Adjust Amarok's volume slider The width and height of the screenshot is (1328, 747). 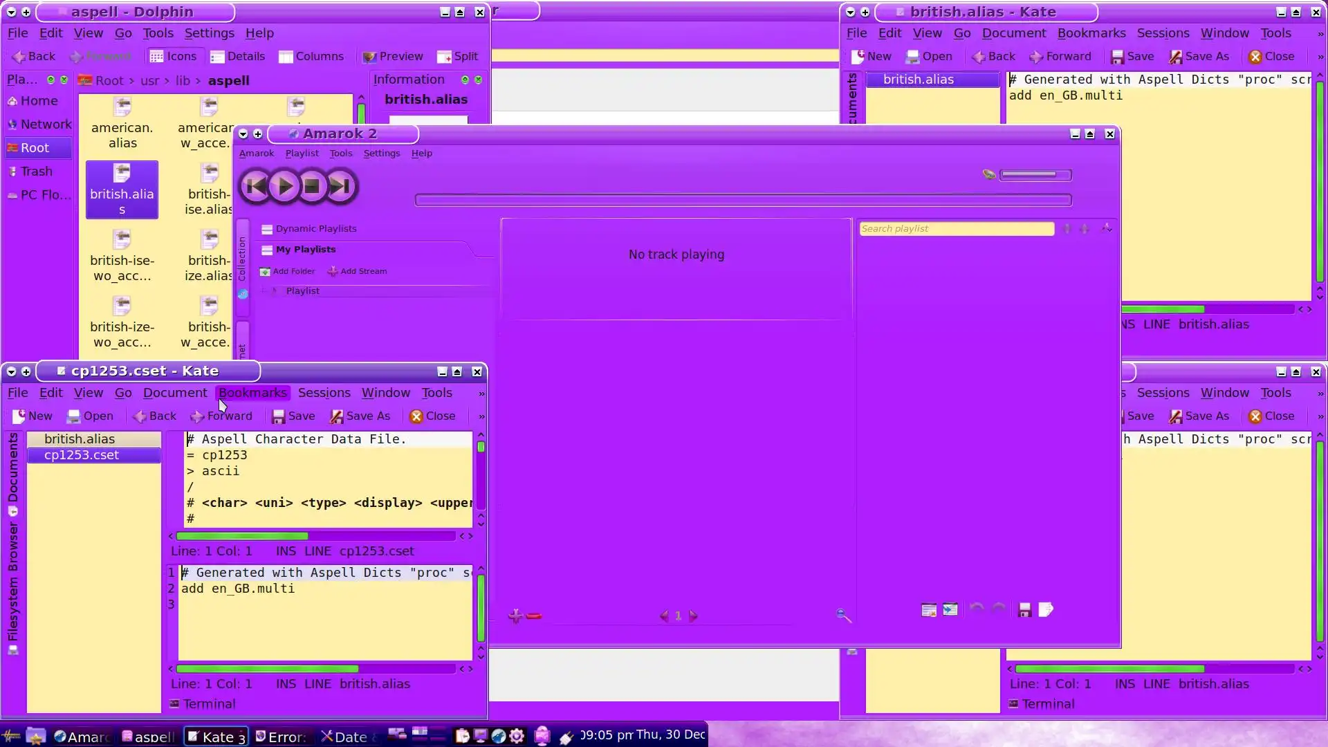[x=1035, y=175]
